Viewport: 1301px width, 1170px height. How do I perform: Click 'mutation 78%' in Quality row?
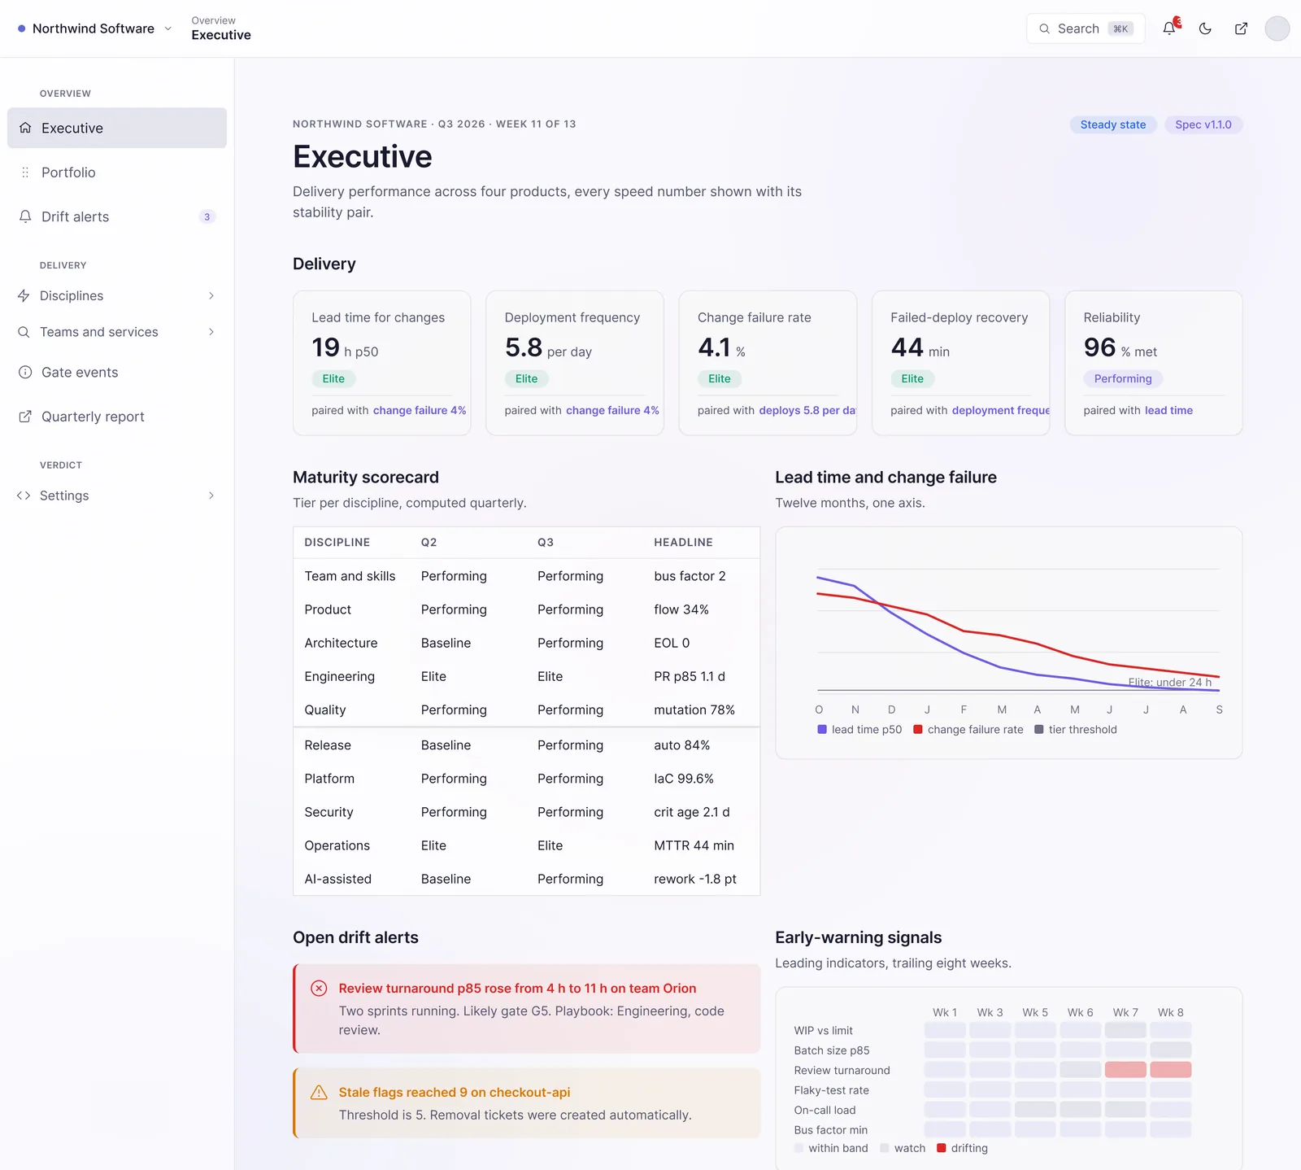pos(694,709)
